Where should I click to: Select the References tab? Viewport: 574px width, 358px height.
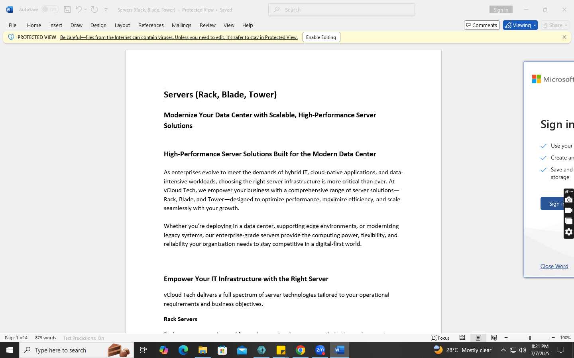tap(151, 25)
